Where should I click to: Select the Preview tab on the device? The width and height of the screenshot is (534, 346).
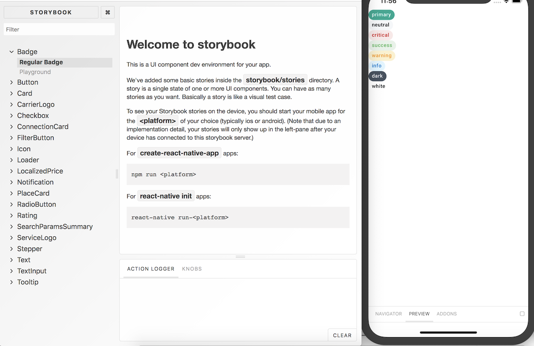tap(419, 314)
